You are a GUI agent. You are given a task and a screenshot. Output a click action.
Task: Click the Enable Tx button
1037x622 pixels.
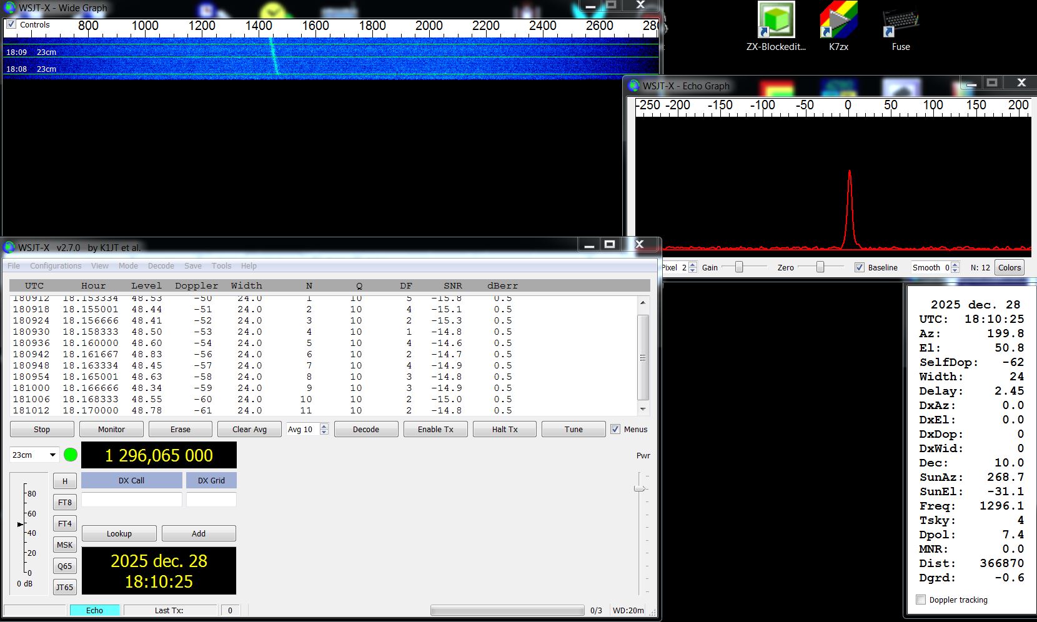(x=435, y=430)
